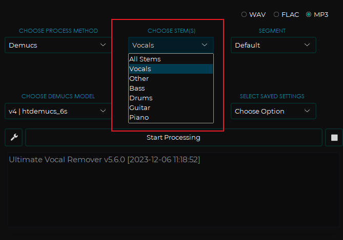Select the FLAC output format
Viewport: 343px width, 240px height.
pyautogui.click(x=276, y=14)
